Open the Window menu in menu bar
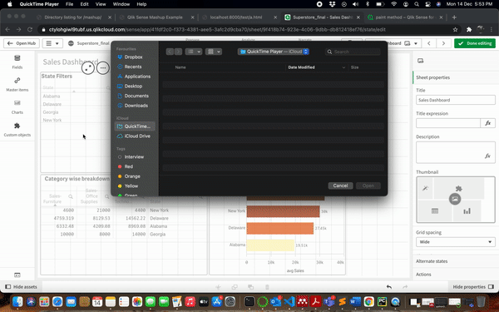This screenshot has height=312, width=499. pos(121,4)
